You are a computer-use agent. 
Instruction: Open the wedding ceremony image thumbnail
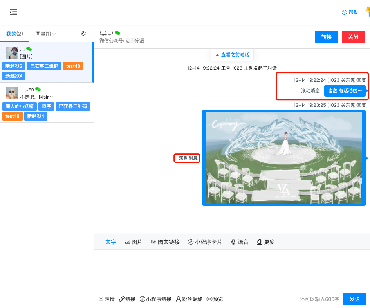point(284,158)
